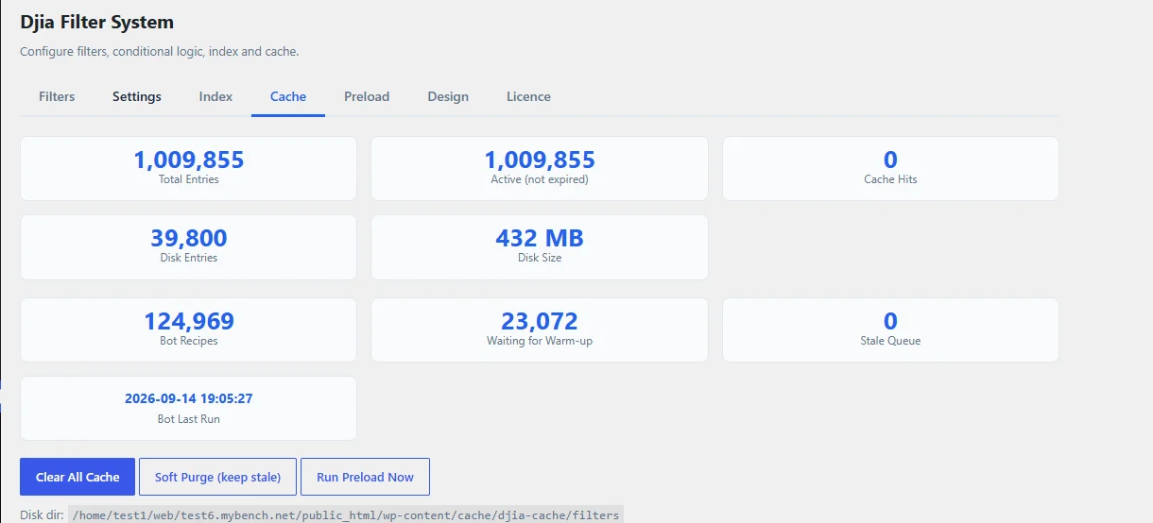This screenshot has width=1153, height=523.
Task: Click Soft Purge (keep stale) button
Action: point(217,477)
